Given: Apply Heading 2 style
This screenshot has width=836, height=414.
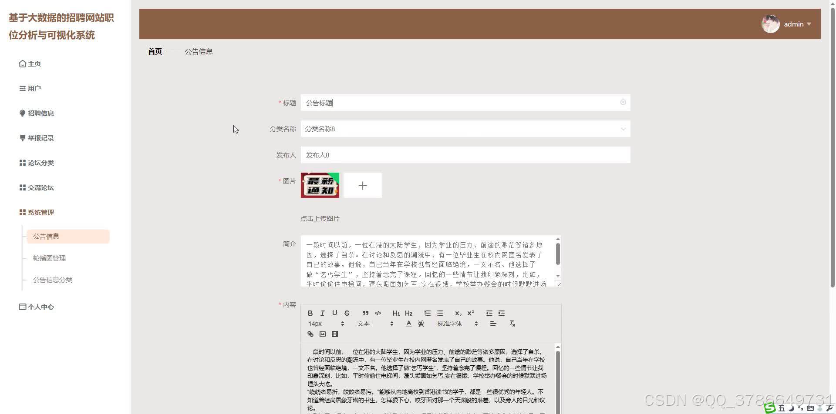Looking at the screenshot, I should pyautogui.click(x=408, y=313).
